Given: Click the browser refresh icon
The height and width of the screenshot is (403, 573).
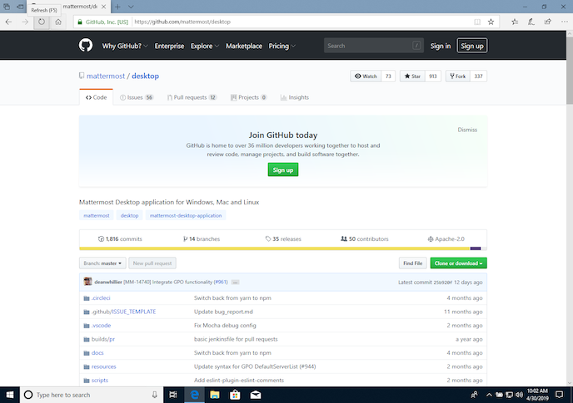Looking at the screenshot, I should (41, 22).
